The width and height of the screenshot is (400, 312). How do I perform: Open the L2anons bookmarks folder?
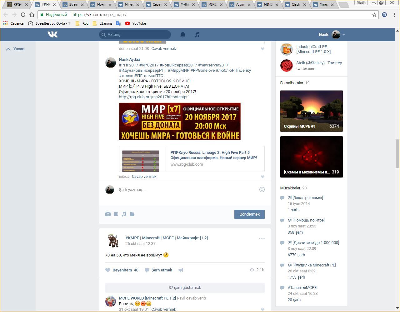coord(102,23)
